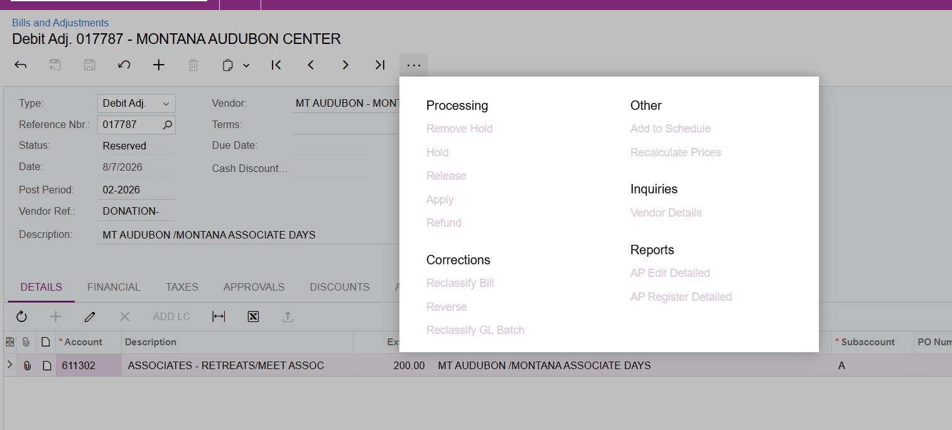
Task: Open the AP Register Detailed report
Action: pos(681,297)
